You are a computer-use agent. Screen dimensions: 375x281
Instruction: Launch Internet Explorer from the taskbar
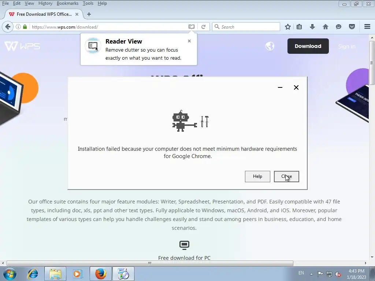coord(33,274)
